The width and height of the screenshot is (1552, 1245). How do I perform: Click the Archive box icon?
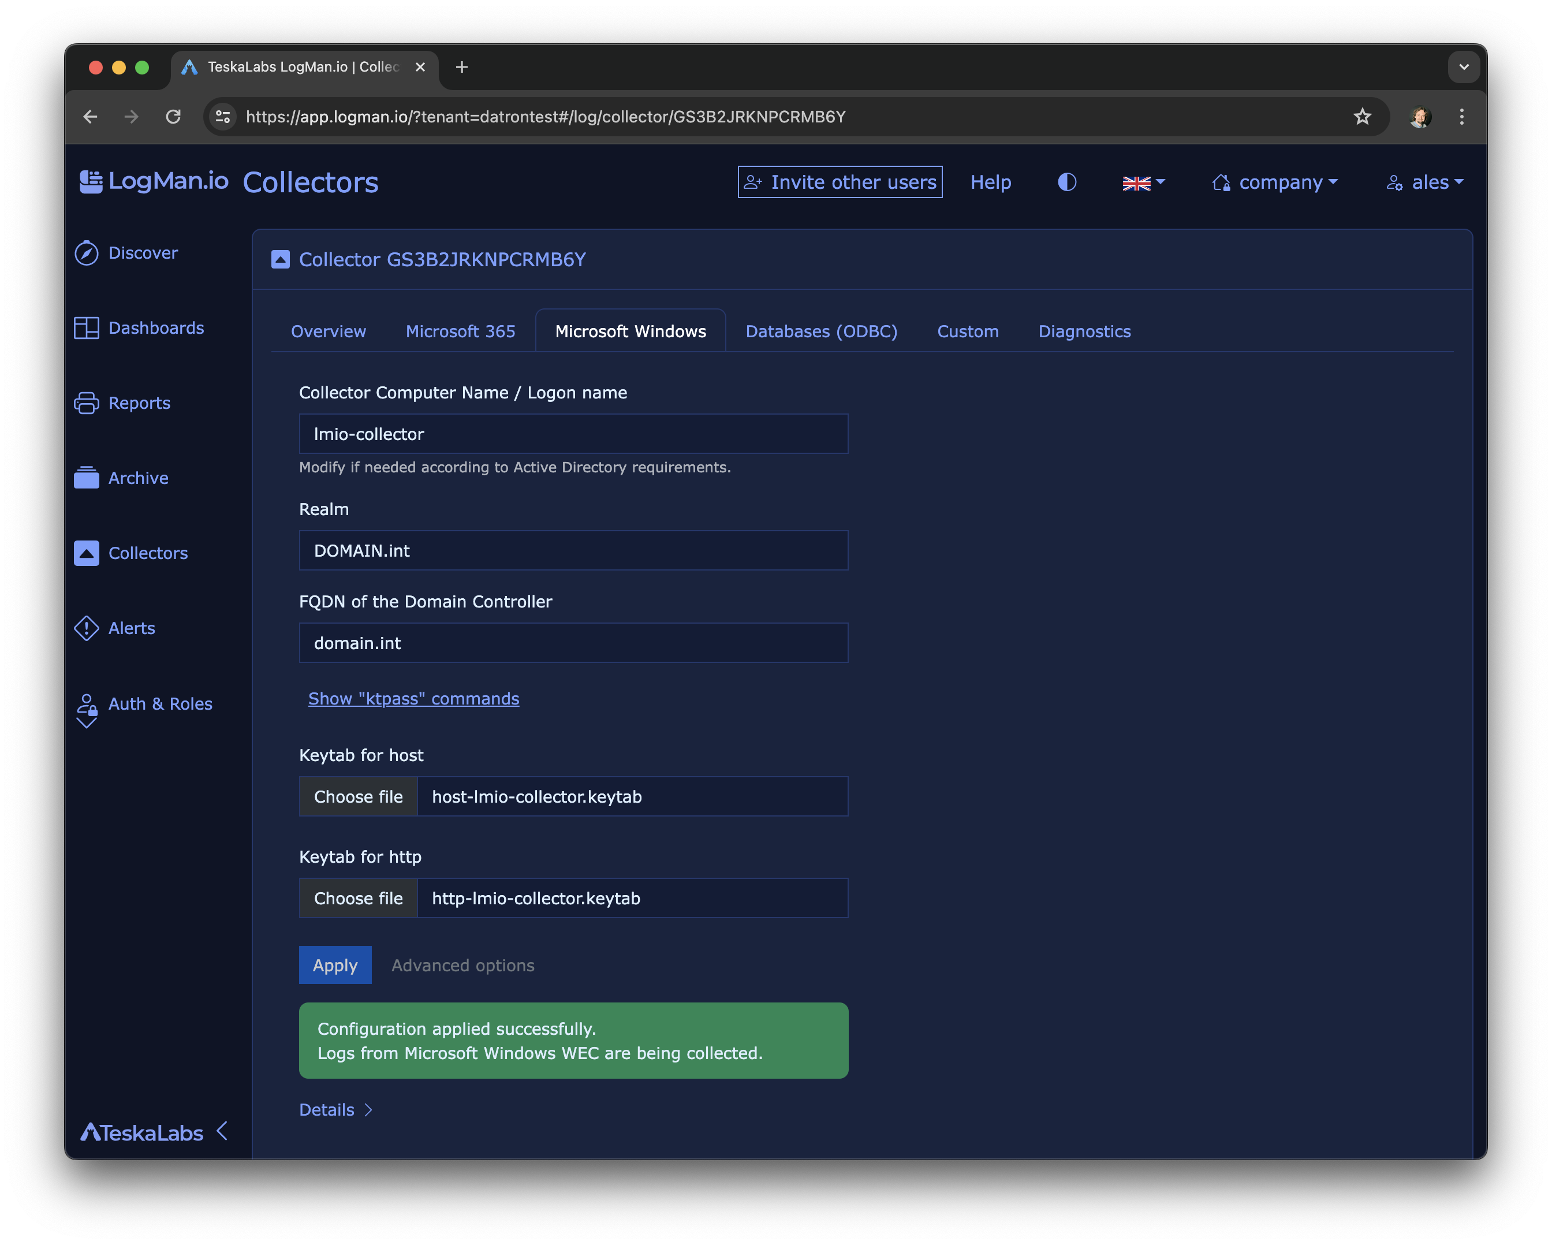pyautogui.click(x=87, y=478)
